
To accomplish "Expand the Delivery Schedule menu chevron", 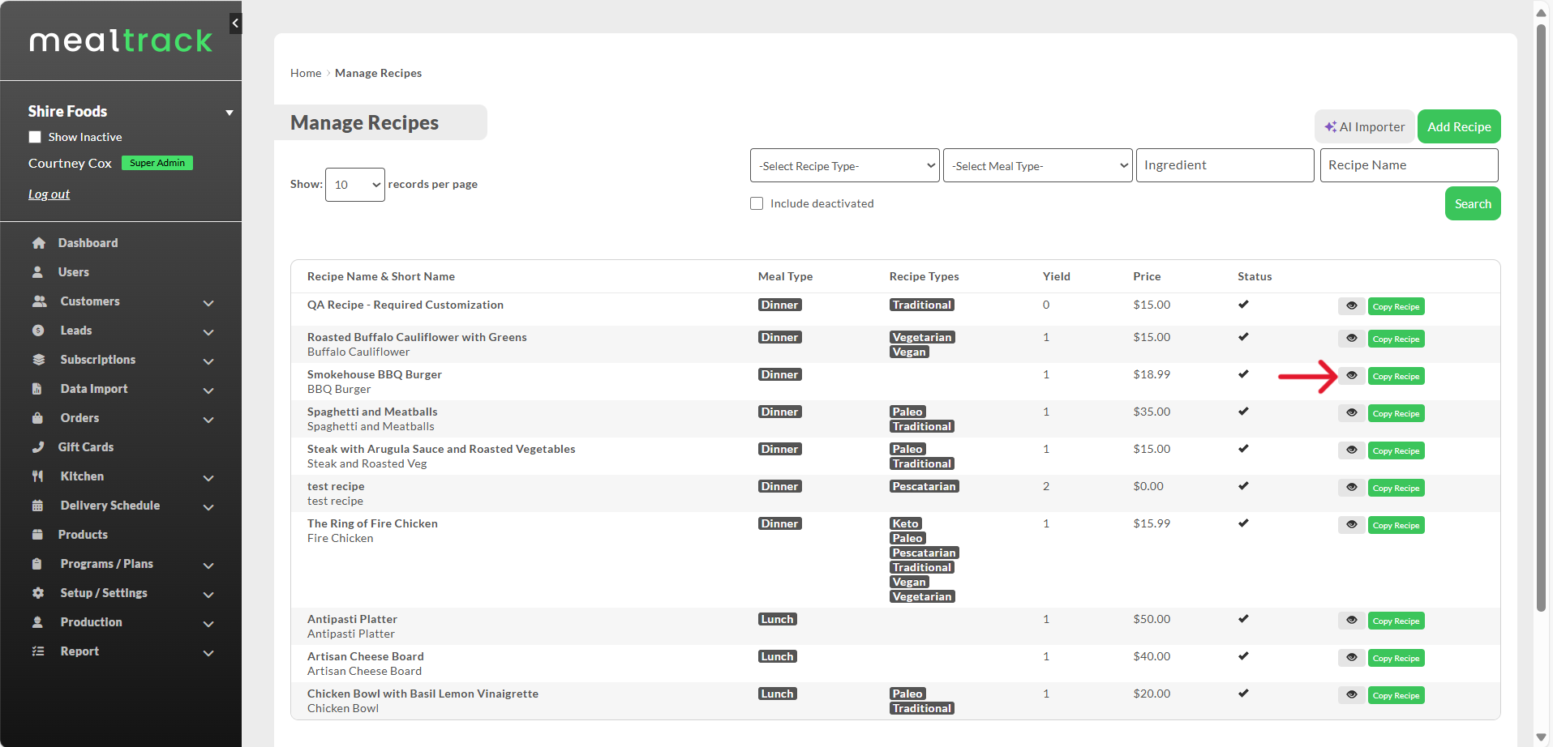I will tap(208, 506).
